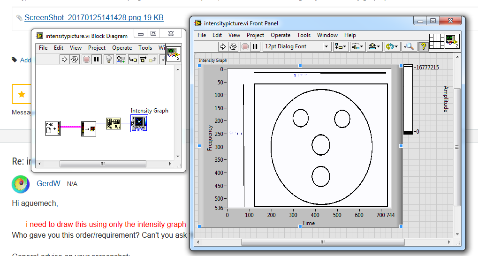
Task: Toggle Context Help question mark button
Action: 423,46
